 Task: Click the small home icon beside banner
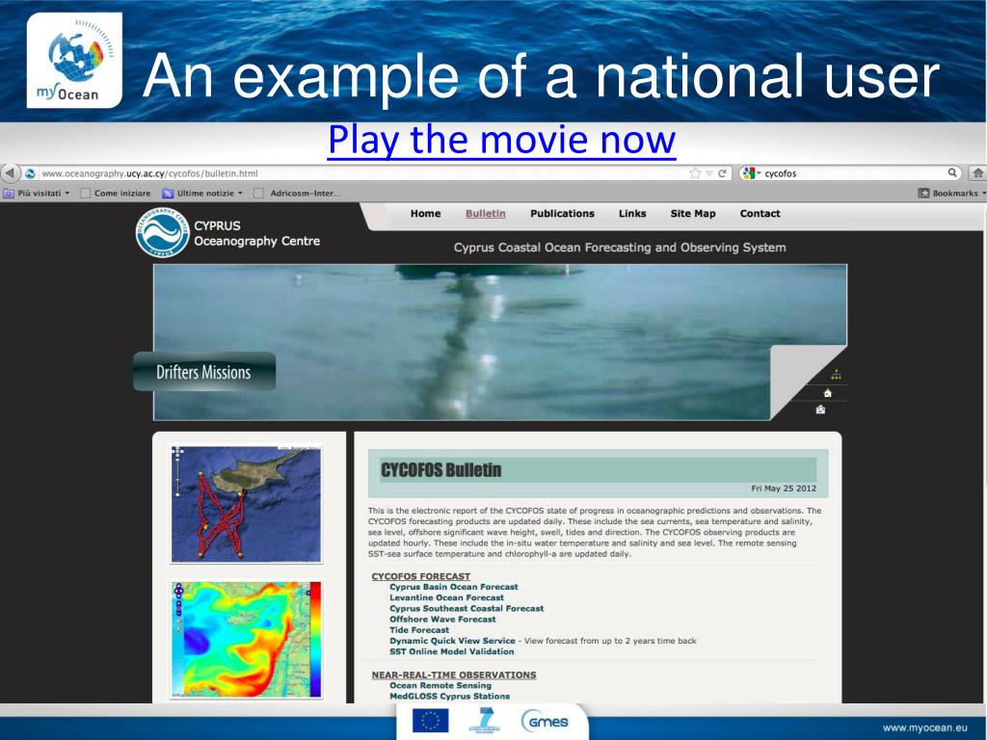point(828,393)
